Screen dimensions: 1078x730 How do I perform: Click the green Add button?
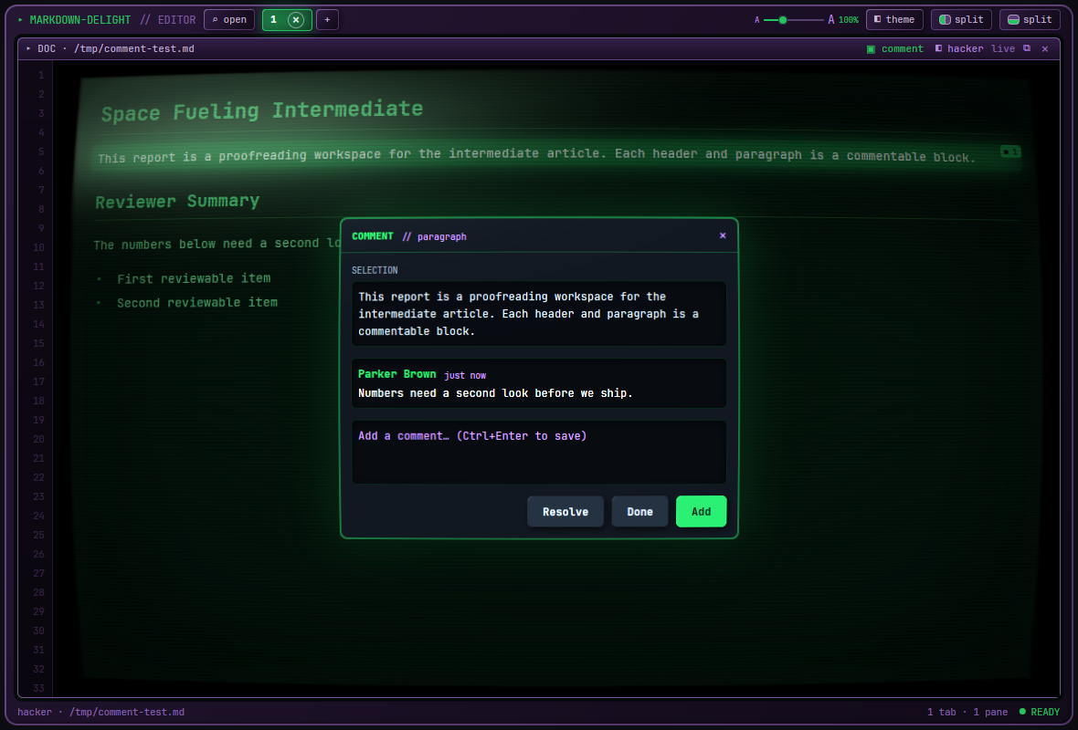[x=702, y=512]
